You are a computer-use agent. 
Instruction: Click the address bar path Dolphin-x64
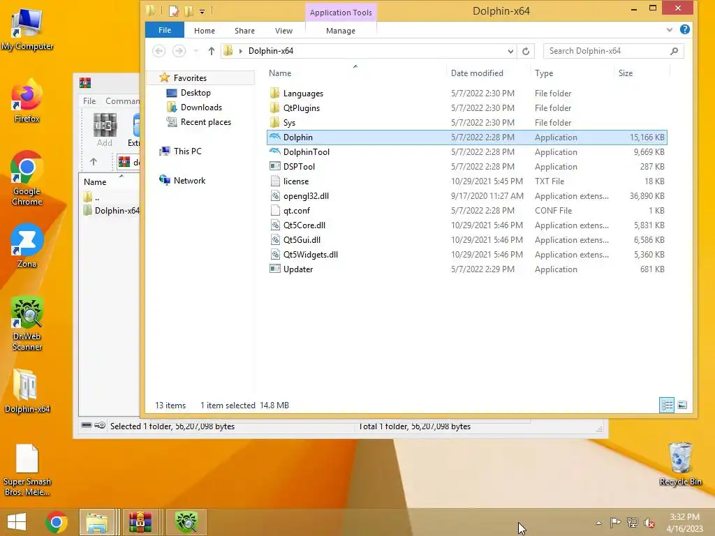[x=270, y=51]
